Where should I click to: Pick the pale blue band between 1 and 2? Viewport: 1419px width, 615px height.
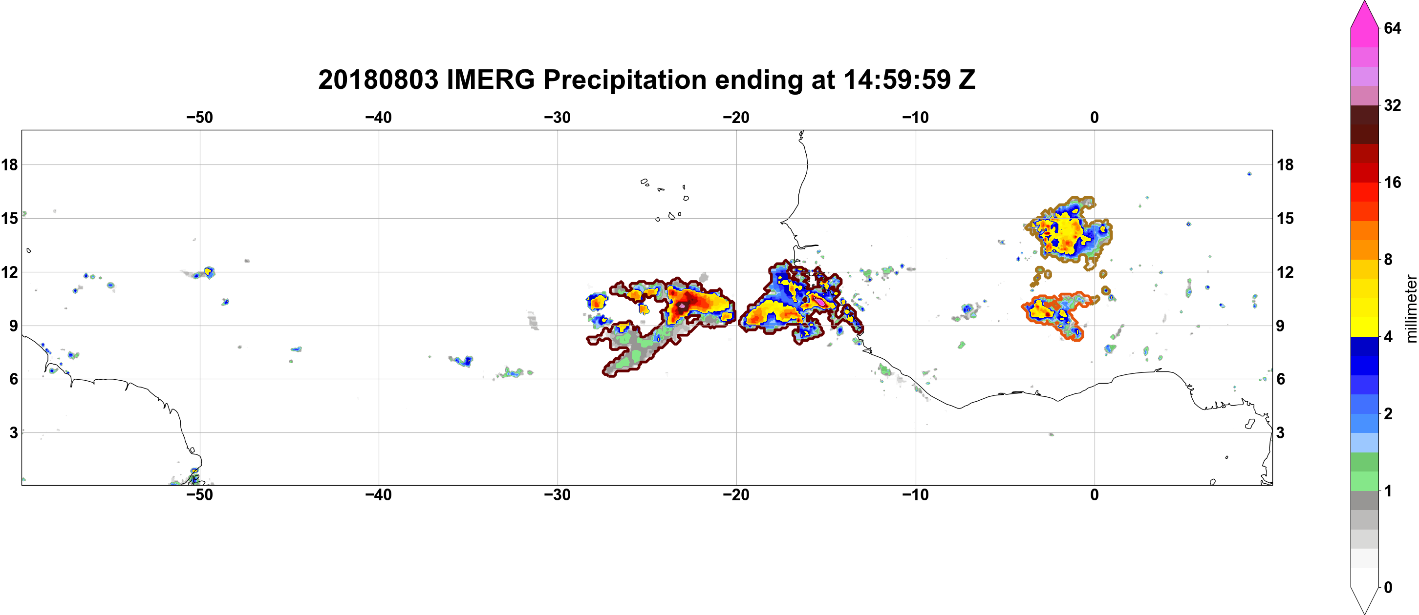pos(1364,443)
